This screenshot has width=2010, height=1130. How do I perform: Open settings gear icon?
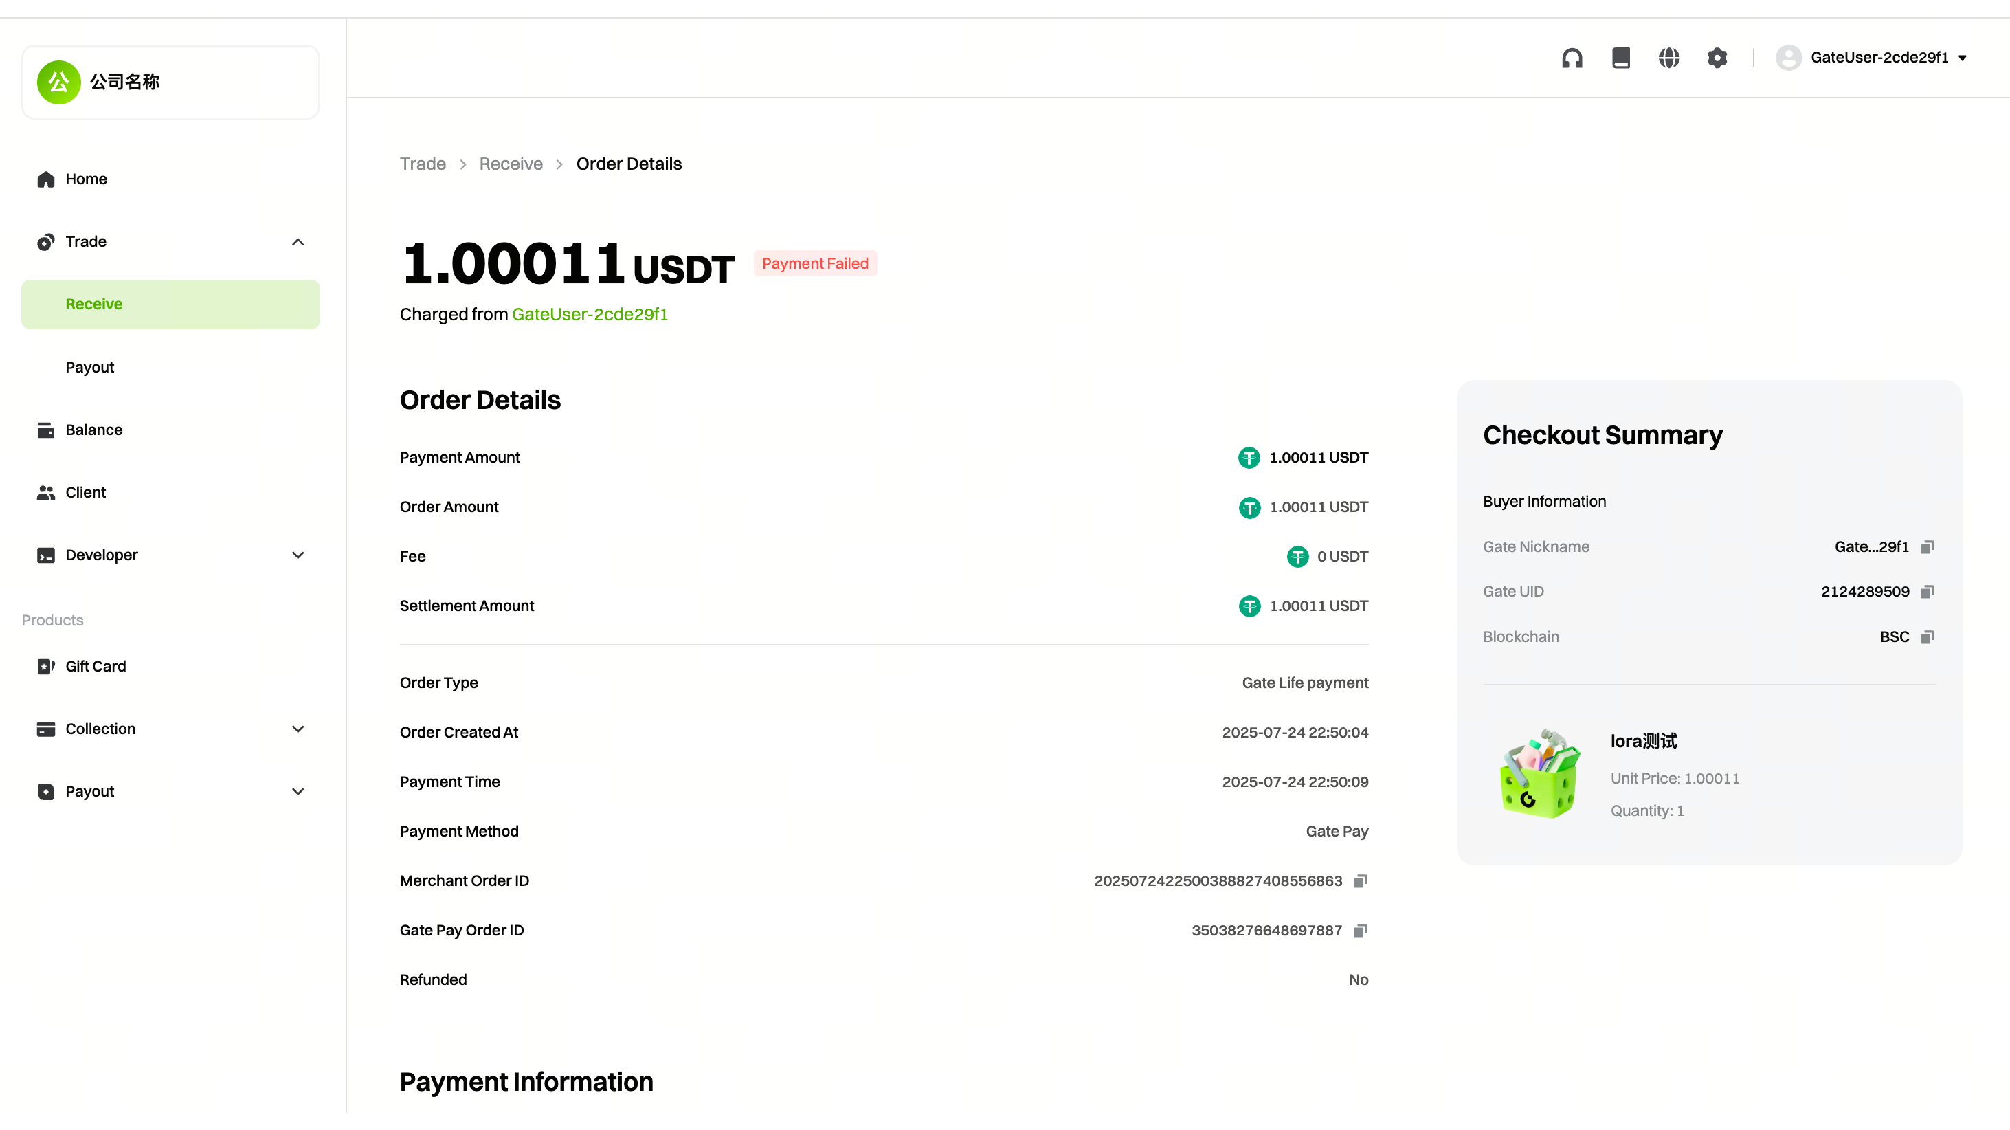[1717, 58]
